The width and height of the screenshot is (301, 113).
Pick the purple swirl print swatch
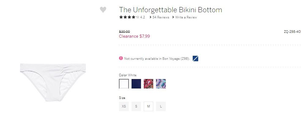pos(161,84)
